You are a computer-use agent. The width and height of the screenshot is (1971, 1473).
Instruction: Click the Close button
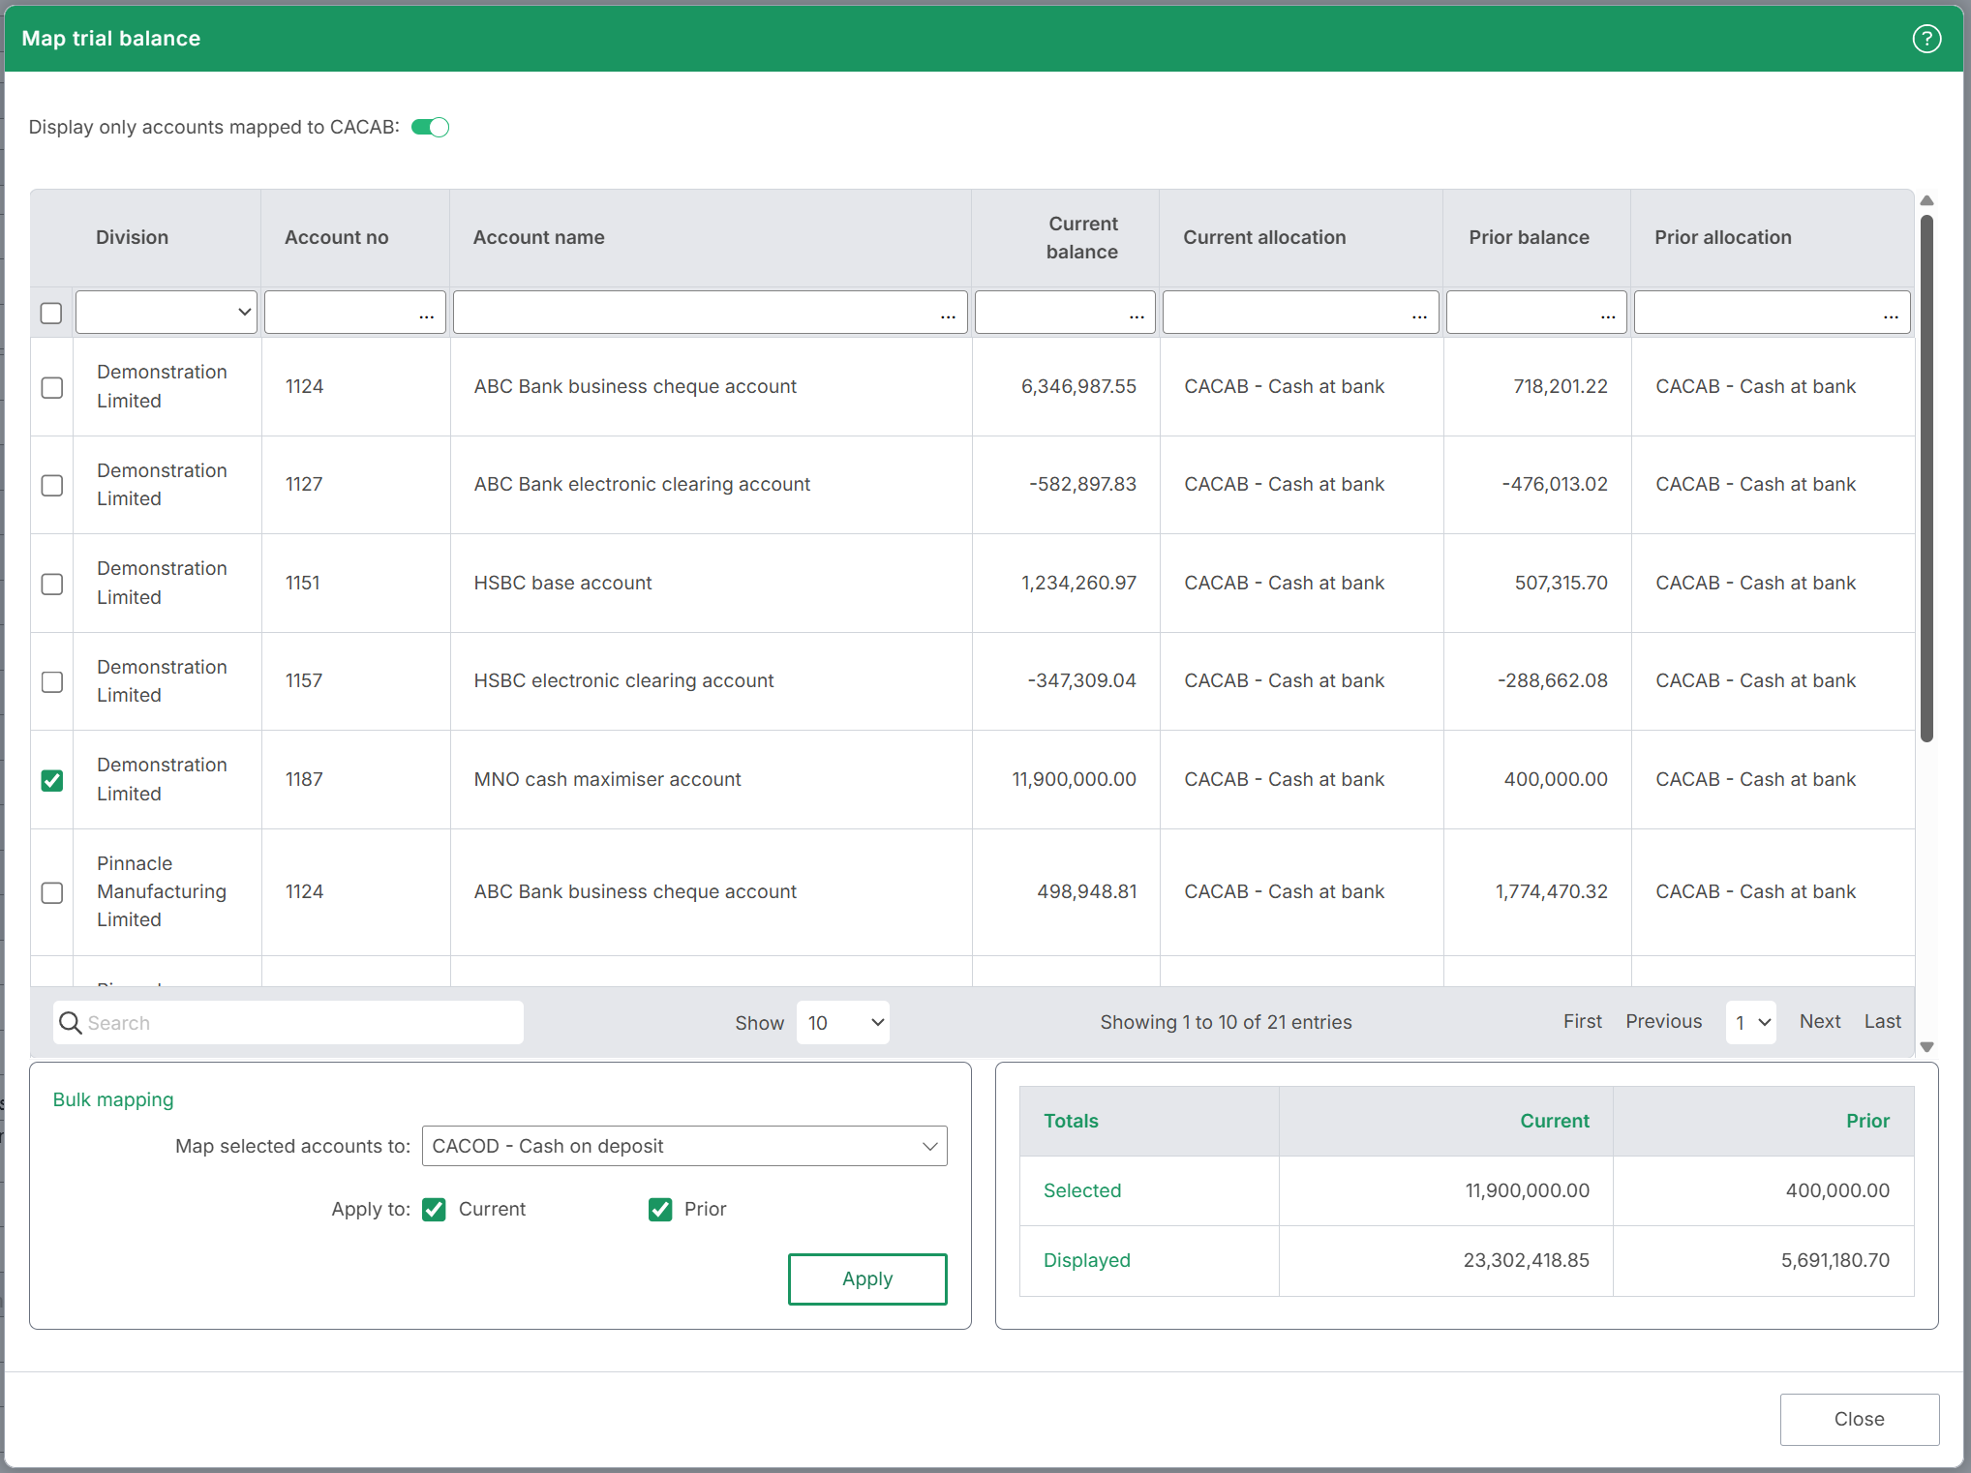point(1859,1419)
